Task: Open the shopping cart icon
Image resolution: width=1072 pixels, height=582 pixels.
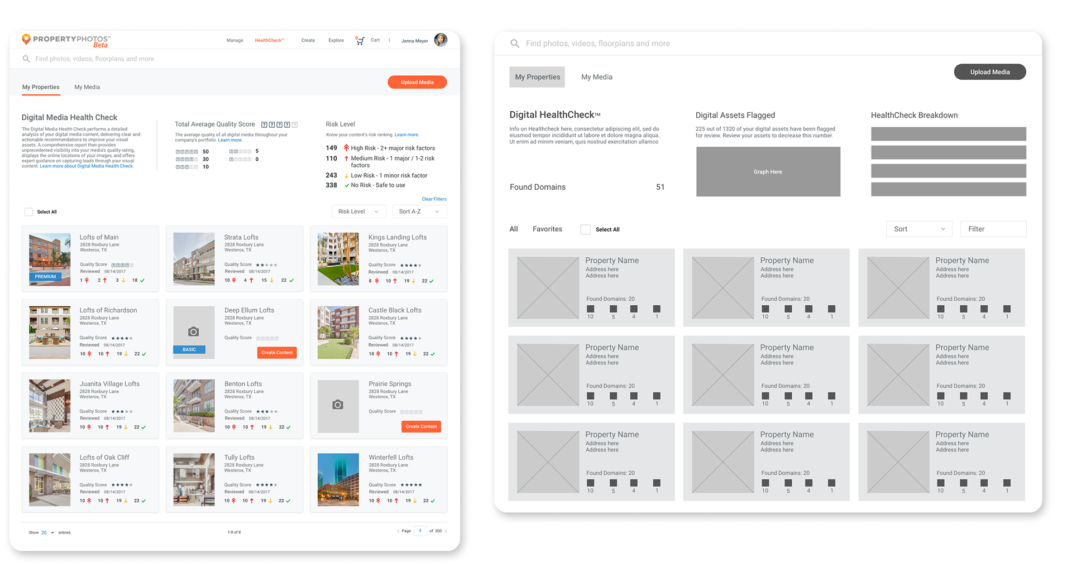Action: tap(360, 41)
